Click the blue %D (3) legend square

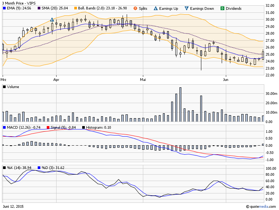click(39, 167)
